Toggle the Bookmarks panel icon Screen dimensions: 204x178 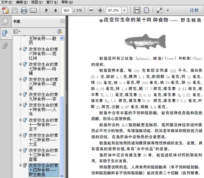[x=5, y=34]
